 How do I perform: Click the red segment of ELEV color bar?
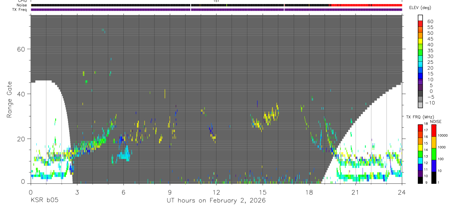420,23
